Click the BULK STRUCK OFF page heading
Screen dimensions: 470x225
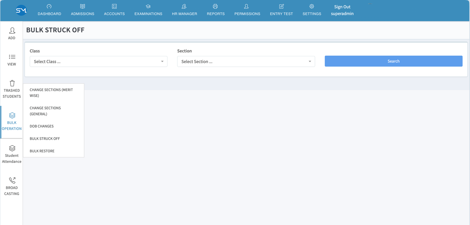pyautogui.click(x=55, y=30)
